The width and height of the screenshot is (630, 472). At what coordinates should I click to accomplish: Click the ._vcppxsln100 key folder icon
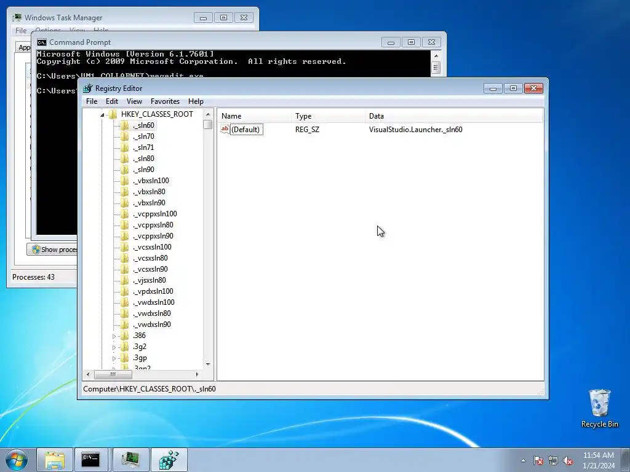124,214
